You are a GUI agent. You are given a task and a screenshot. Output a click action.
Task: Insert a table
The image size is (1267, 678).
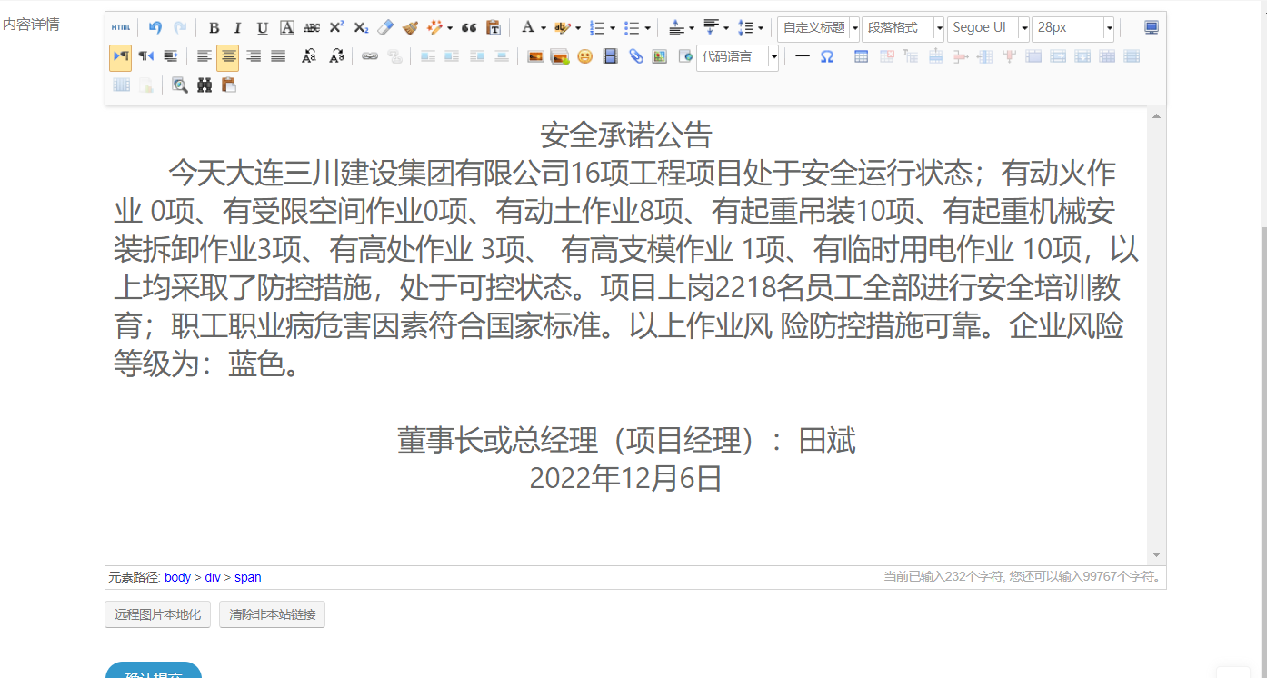[862, 56]
